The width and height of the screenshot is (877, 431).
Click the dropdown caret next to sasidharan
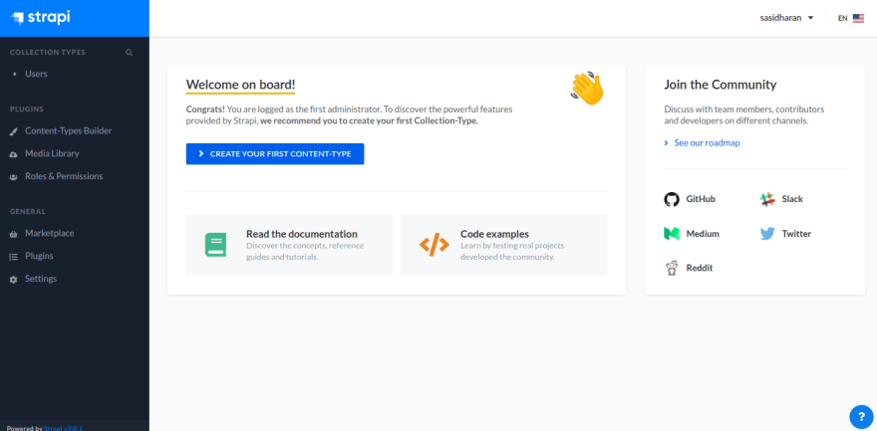[811, 18]
